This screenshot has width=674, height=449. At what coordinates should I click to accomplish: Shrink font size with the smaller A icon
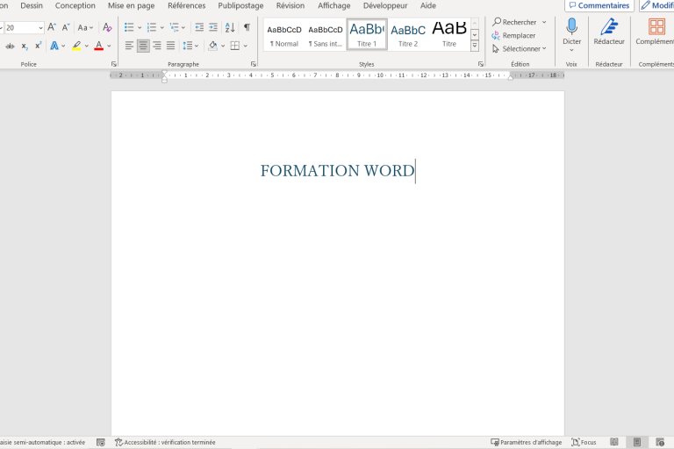tap(66, 27)
